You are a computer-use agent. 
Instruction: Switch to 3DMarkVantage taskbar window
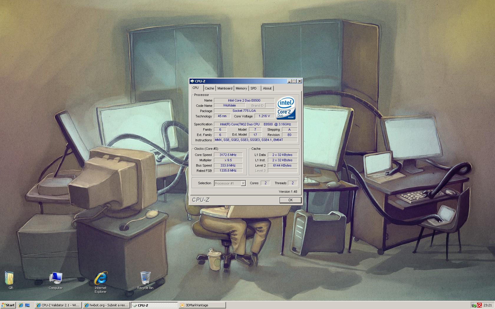click(x=202, y=305)
